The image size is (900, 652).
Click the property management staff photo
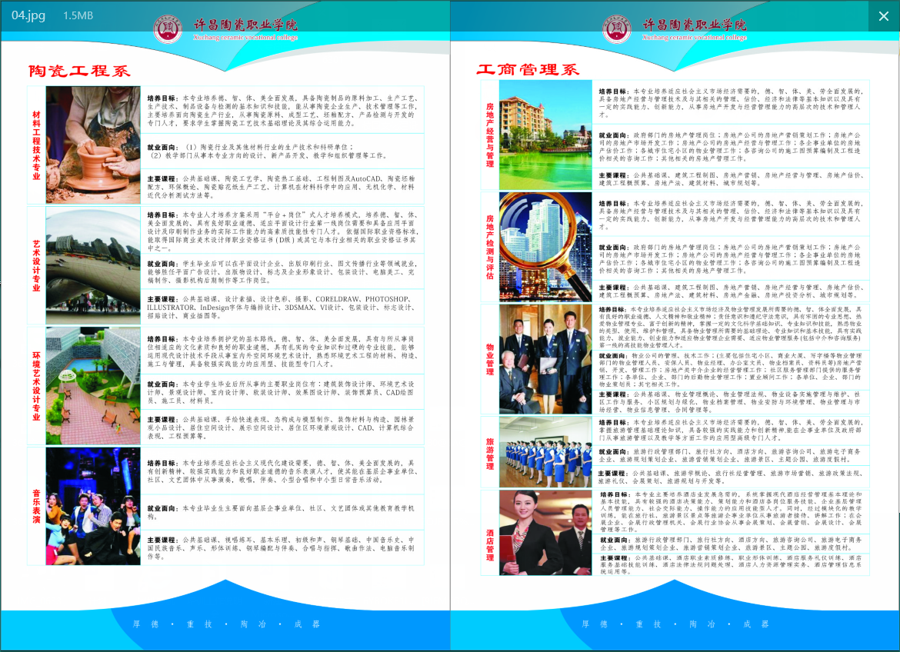click(545, 359)
